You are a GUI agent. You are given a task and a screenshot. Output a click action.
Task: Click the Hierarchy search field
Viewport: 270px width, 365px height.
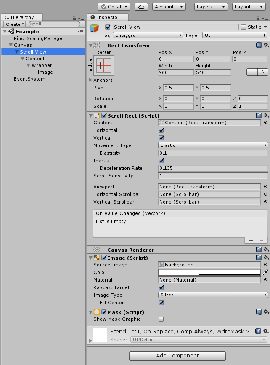(54, 24)
